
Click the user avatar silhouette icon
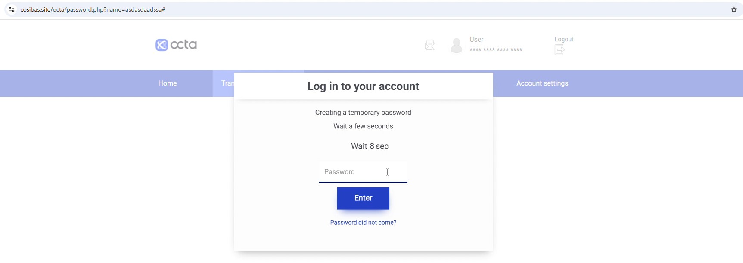456,46
